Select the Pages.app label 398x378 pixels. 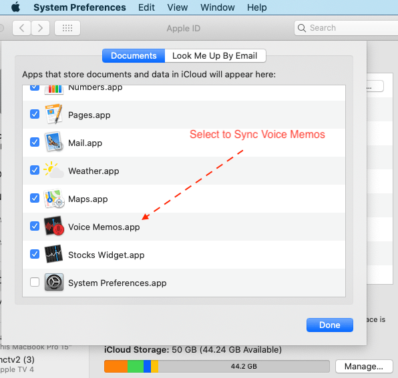(x=89, y=115)
